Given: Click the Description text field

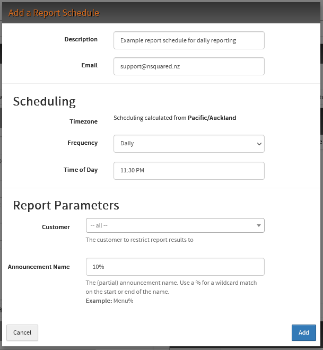Looking at the screenshot, I should [x=189, y=40].
